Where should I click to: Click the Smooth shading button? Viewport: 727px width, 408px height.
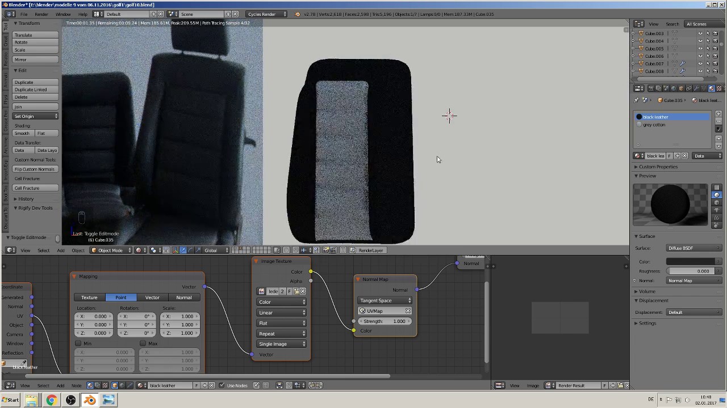click(22, 133)
